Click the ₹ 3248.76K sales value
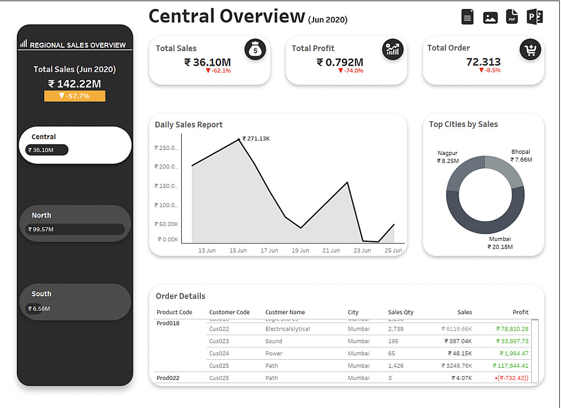Screen dimensions: 561x408 pos(457,366)
